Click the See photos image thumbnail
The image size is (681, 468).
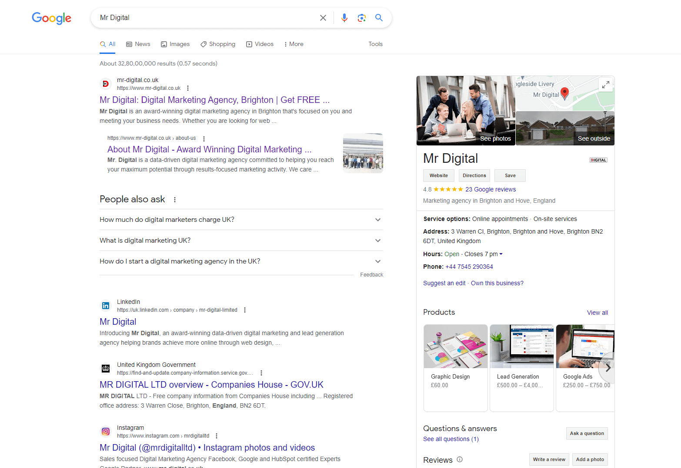465,110
